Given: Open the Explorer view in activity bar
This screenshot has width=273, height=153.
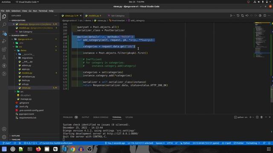Looking at the screenshot, I should coord(4,17).
